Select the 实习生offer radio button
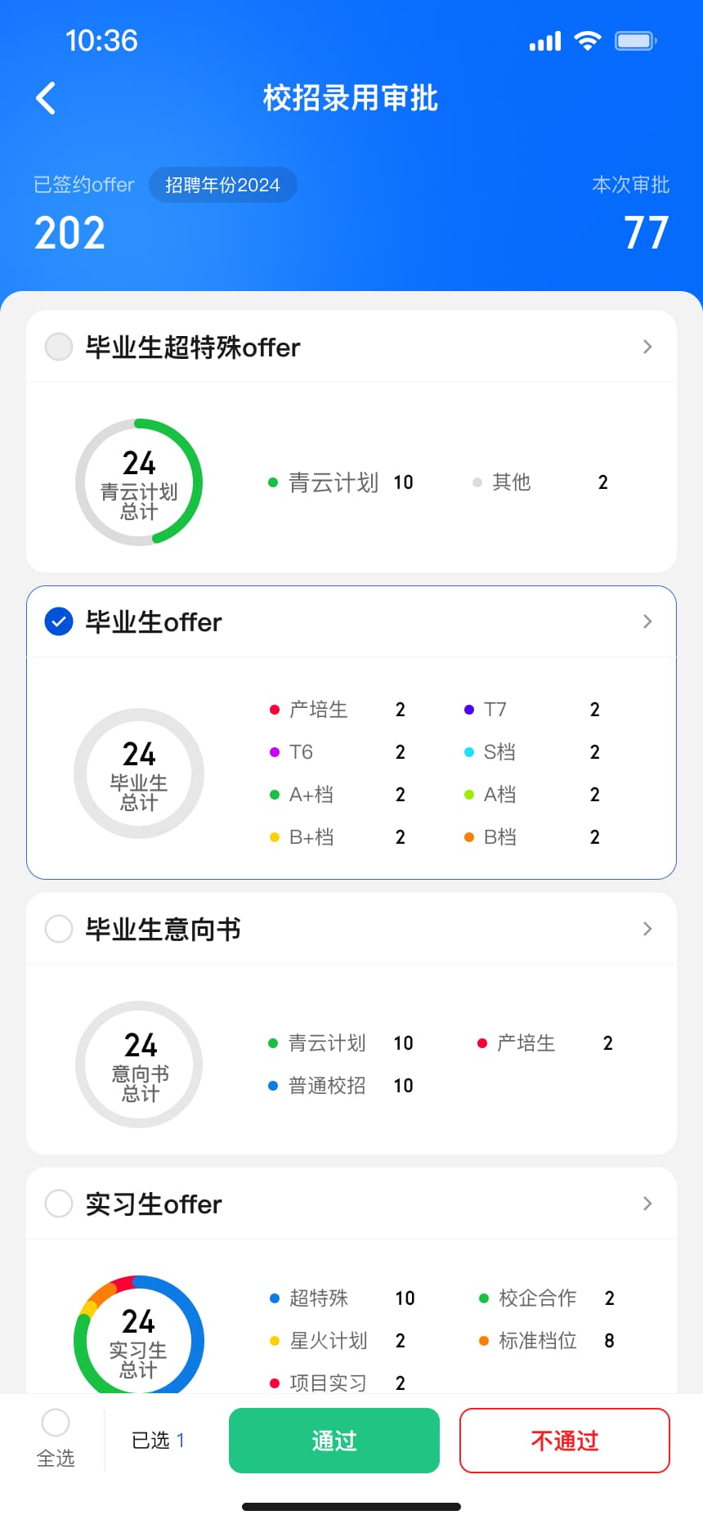 [59, 1204]
